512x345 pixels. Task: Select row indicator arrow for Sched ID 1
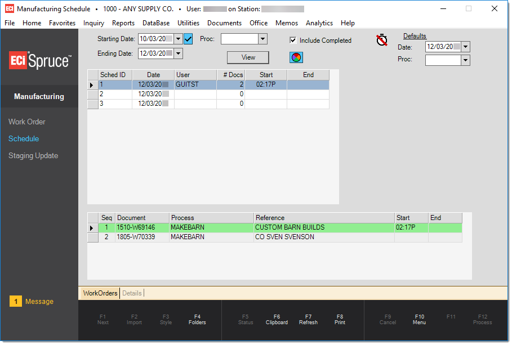pos(91,85)
